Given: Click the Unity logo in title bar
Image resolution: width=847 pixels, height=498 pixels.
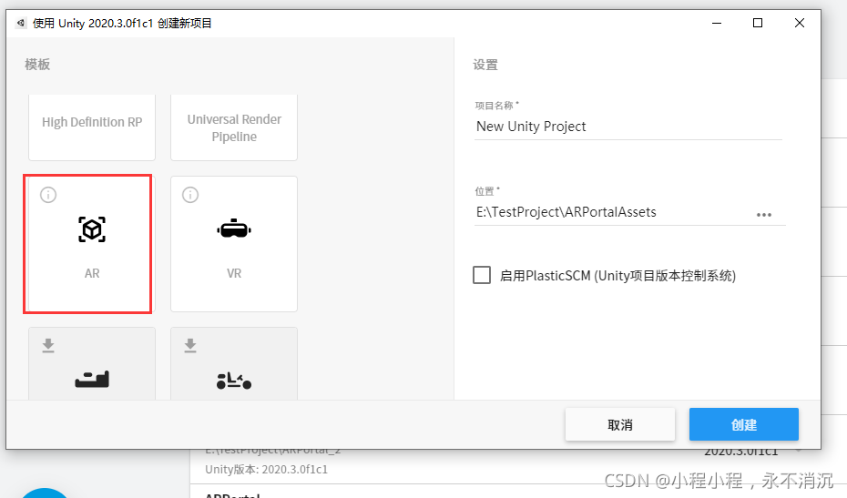Looking at the screenshot, I should coord(21,23).
